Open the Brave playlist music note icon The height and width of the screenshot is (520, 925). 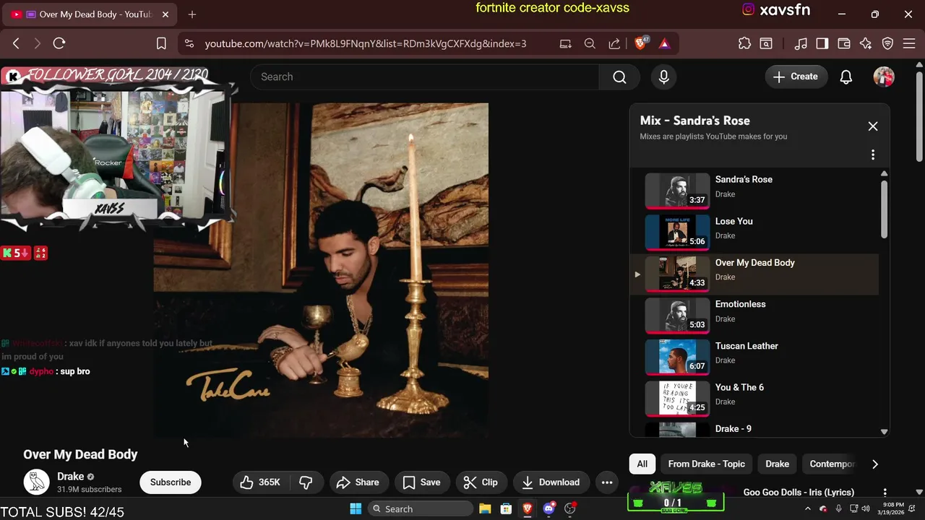[x=801, y=43]
